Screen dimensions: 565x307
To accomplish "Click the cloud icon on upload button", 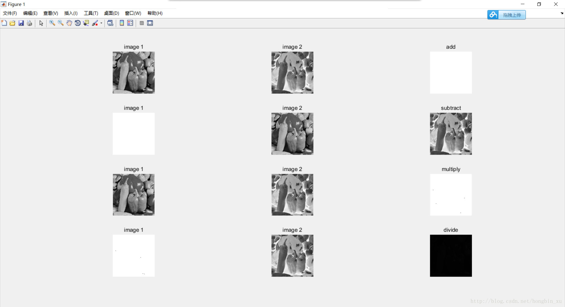I will coord(493,15).
